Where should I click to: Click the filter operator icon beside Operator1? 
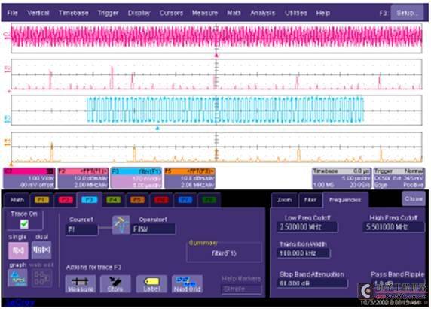coord(121,225)
